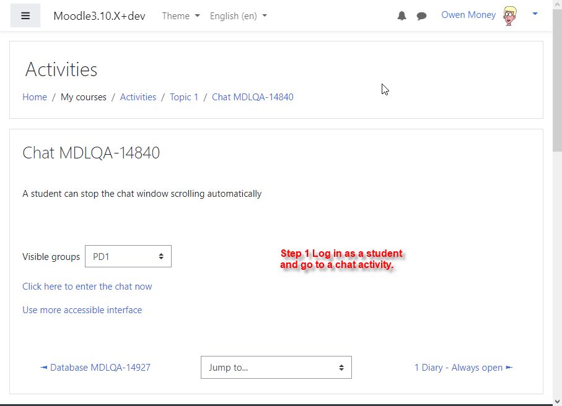This screenshot has height=406, width=562.
Task: Open the English (en) language menu
Action: pos(239,15)
